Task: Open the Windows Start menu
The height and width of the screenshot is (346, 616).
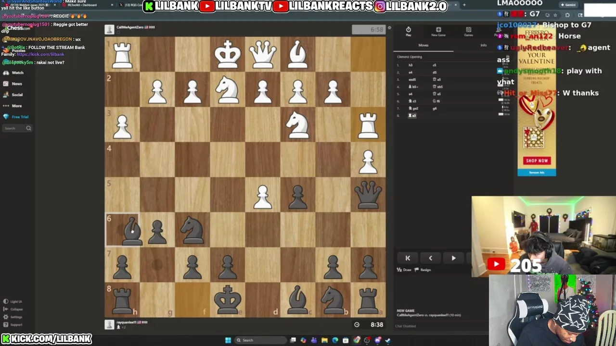Action: (x=228, y=340)
